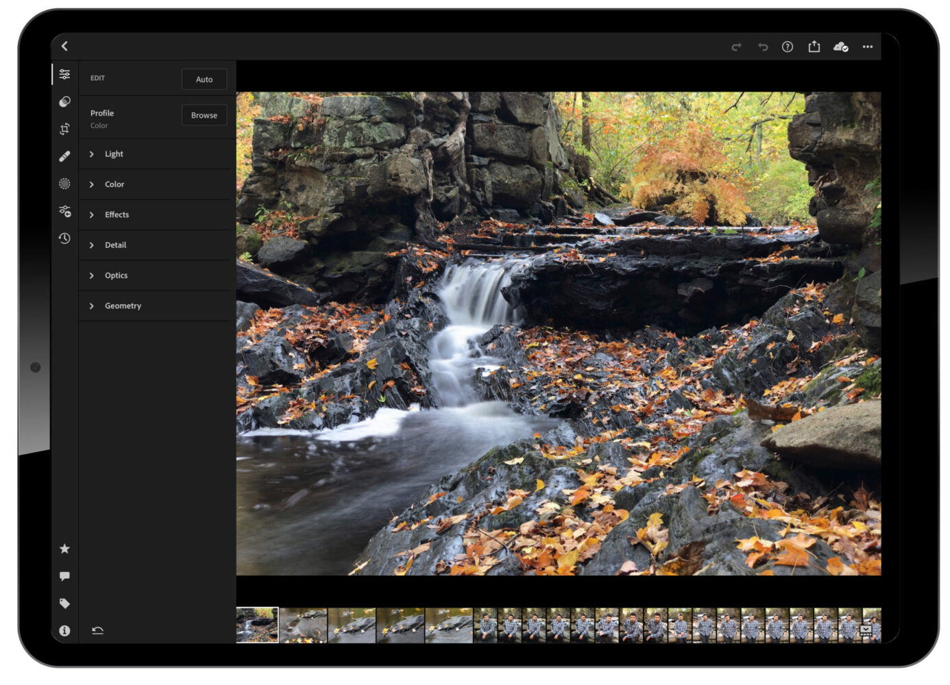This screenshot has width=950, height=685.
Task: Select the first portrait thumbnail in filmstrip
Action: coord(485,625)
